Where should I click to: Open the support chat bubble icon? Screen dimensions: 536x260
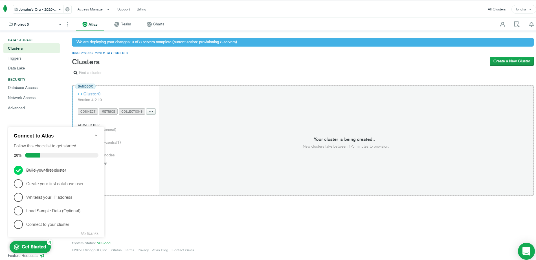[526, 251]
